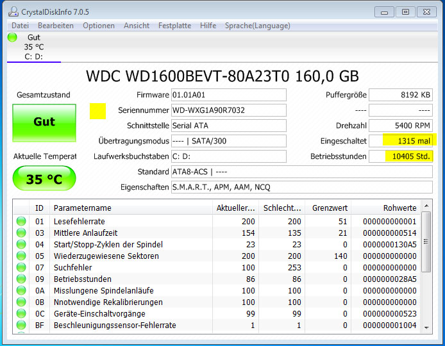Select the Suchfehler parameter name
The width and height of the screenshot is (445, 346).
pyautogui.click(x=72, y=268)
